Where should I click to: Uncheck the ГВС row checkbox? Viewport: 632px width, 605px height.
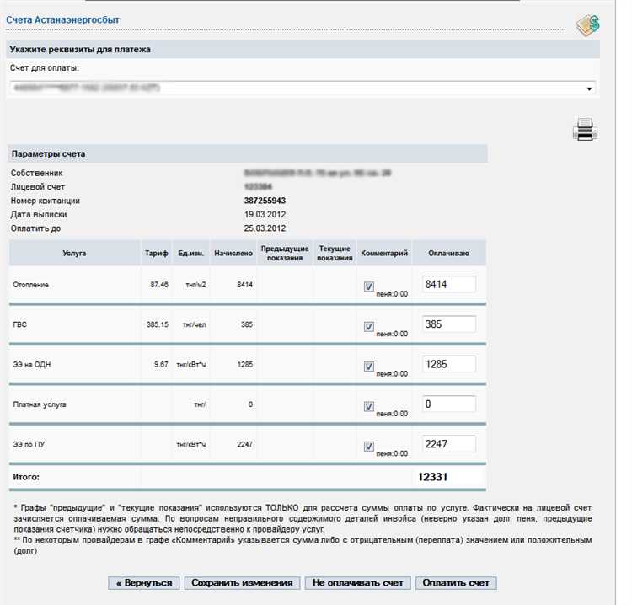point(369,326)
